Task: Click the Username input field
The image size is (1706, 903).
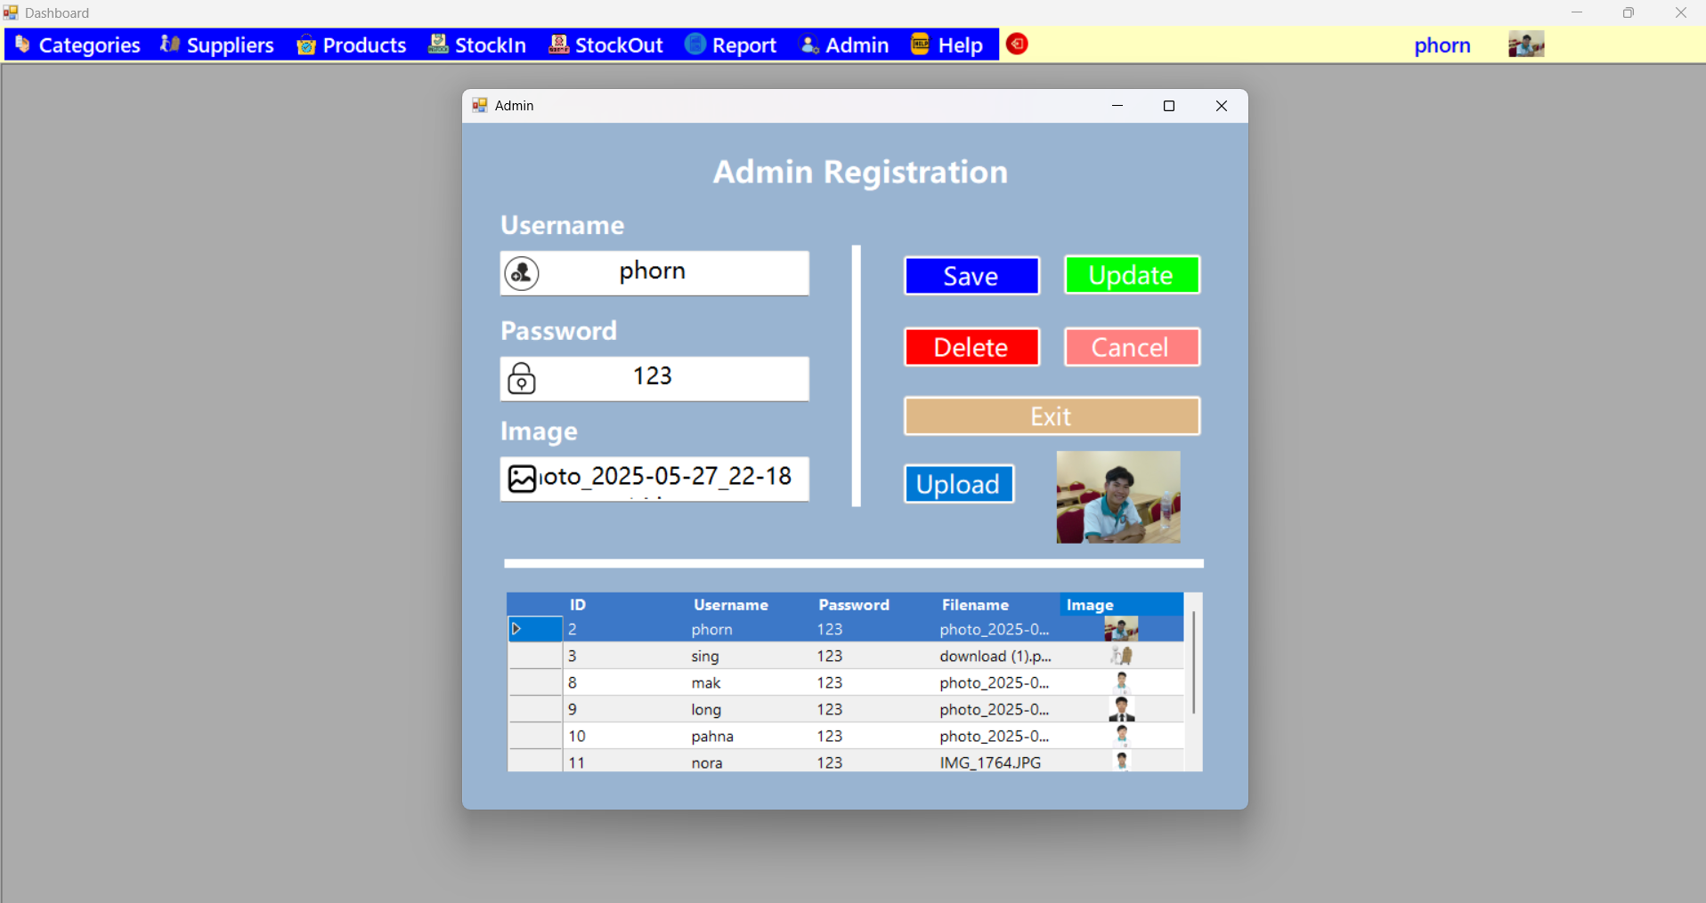Action: pos(654,272)
